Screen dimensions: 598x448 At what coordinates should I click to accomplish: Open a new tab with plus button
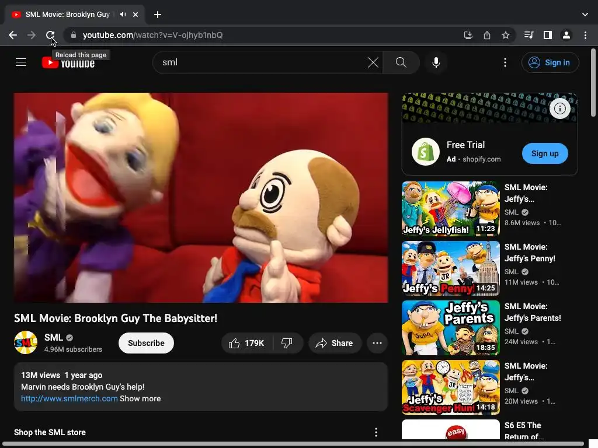pyautogui.click(x=158, y=15)
